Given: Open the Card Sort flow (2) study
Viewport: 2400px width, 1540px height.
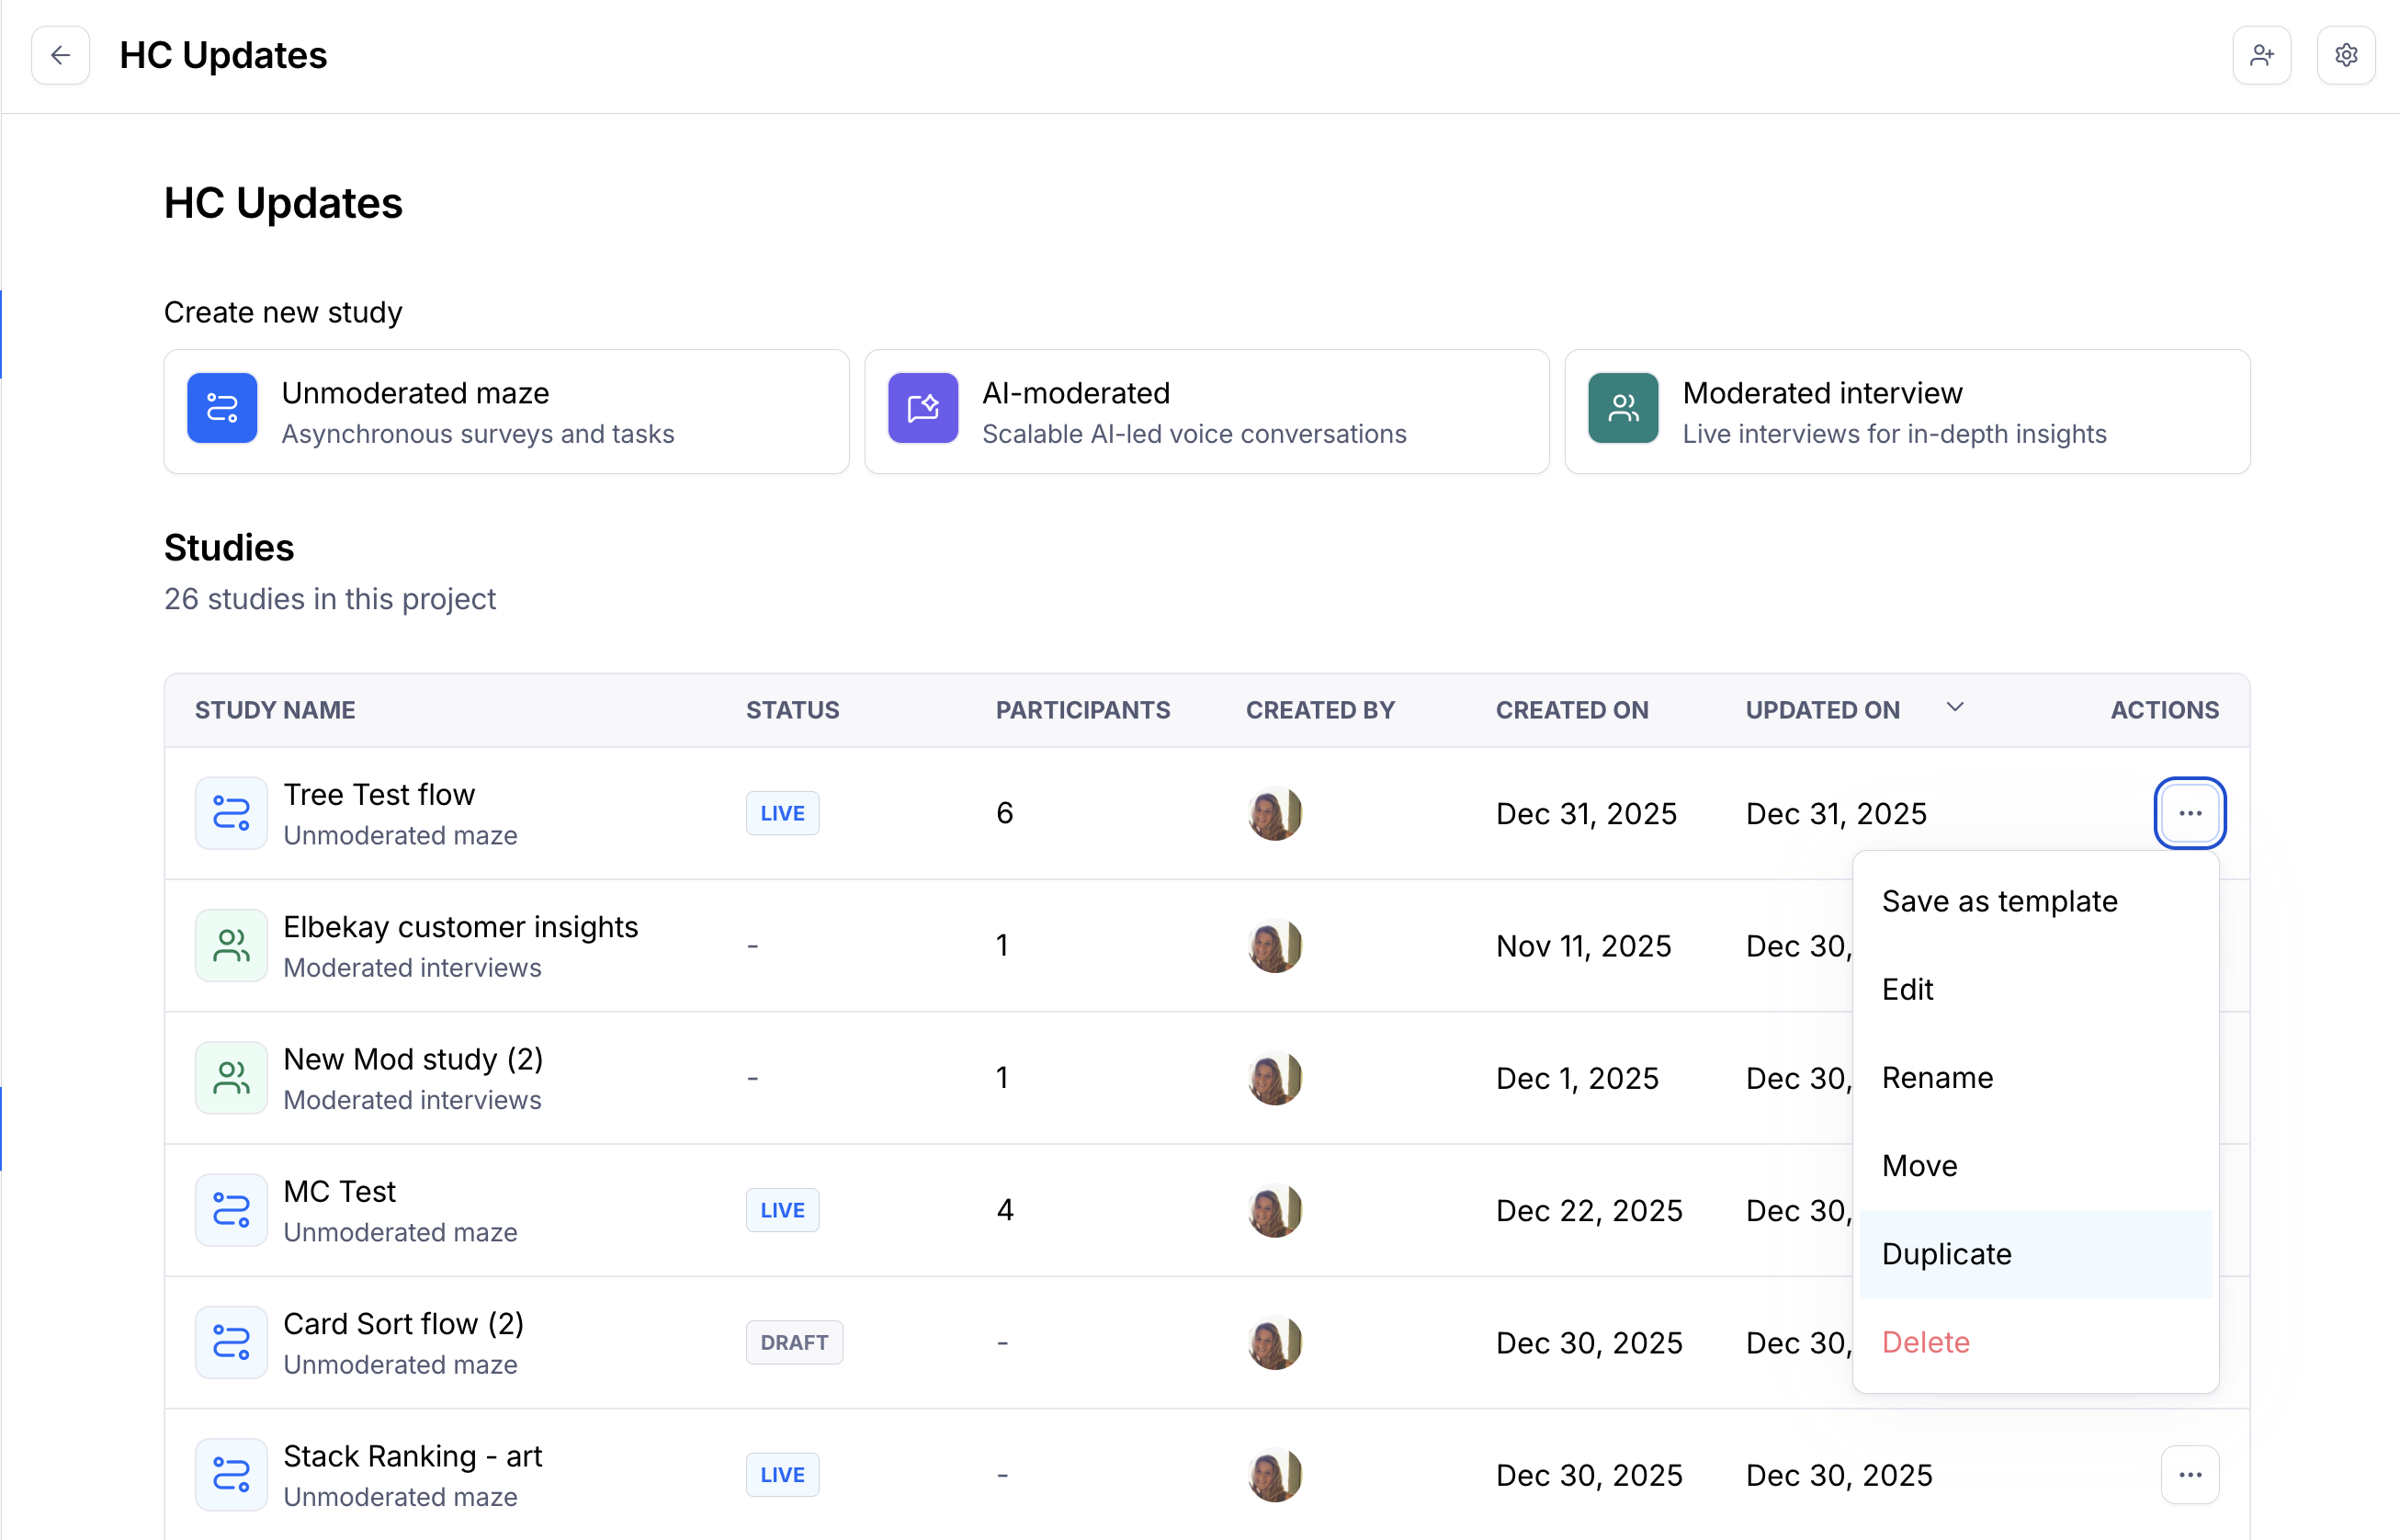Looking at the screenshot, I should [403, 1323].
